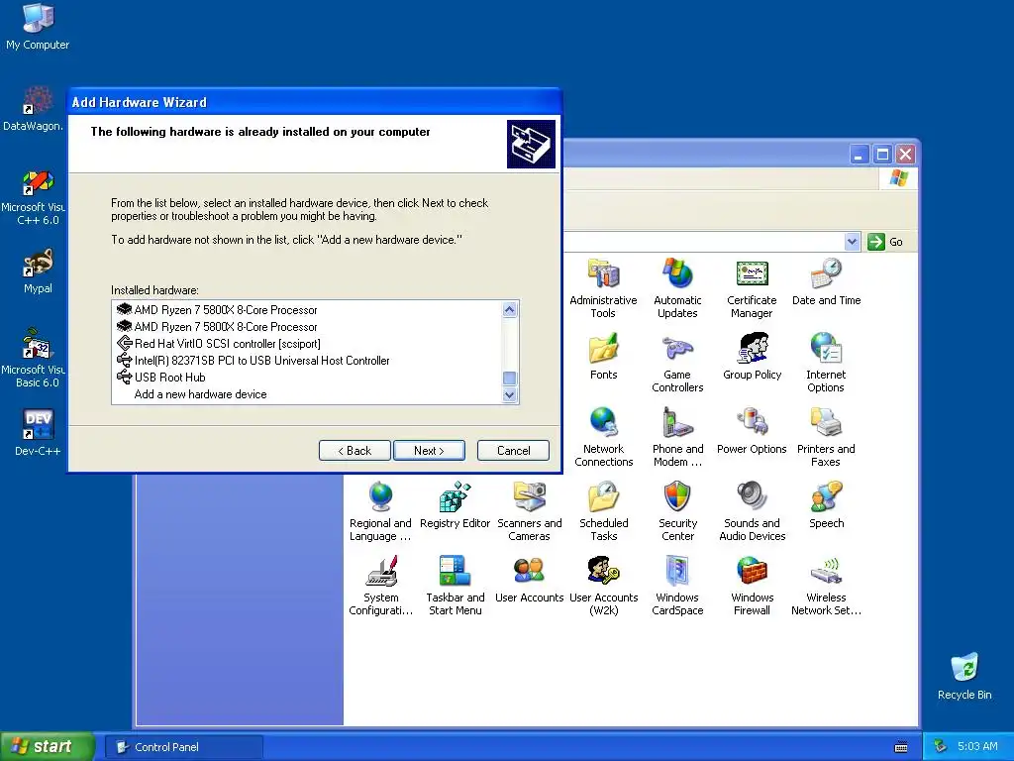This screenshot has height=761, width=1014.
Task: Select the Dev-C++ desktop shortcut
Action: click(x=38, y=432)
